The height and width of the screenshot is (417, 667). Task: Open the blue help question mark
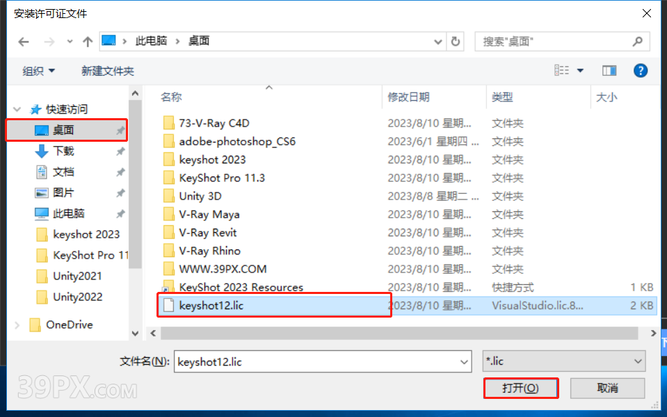(x=640, y=71)
